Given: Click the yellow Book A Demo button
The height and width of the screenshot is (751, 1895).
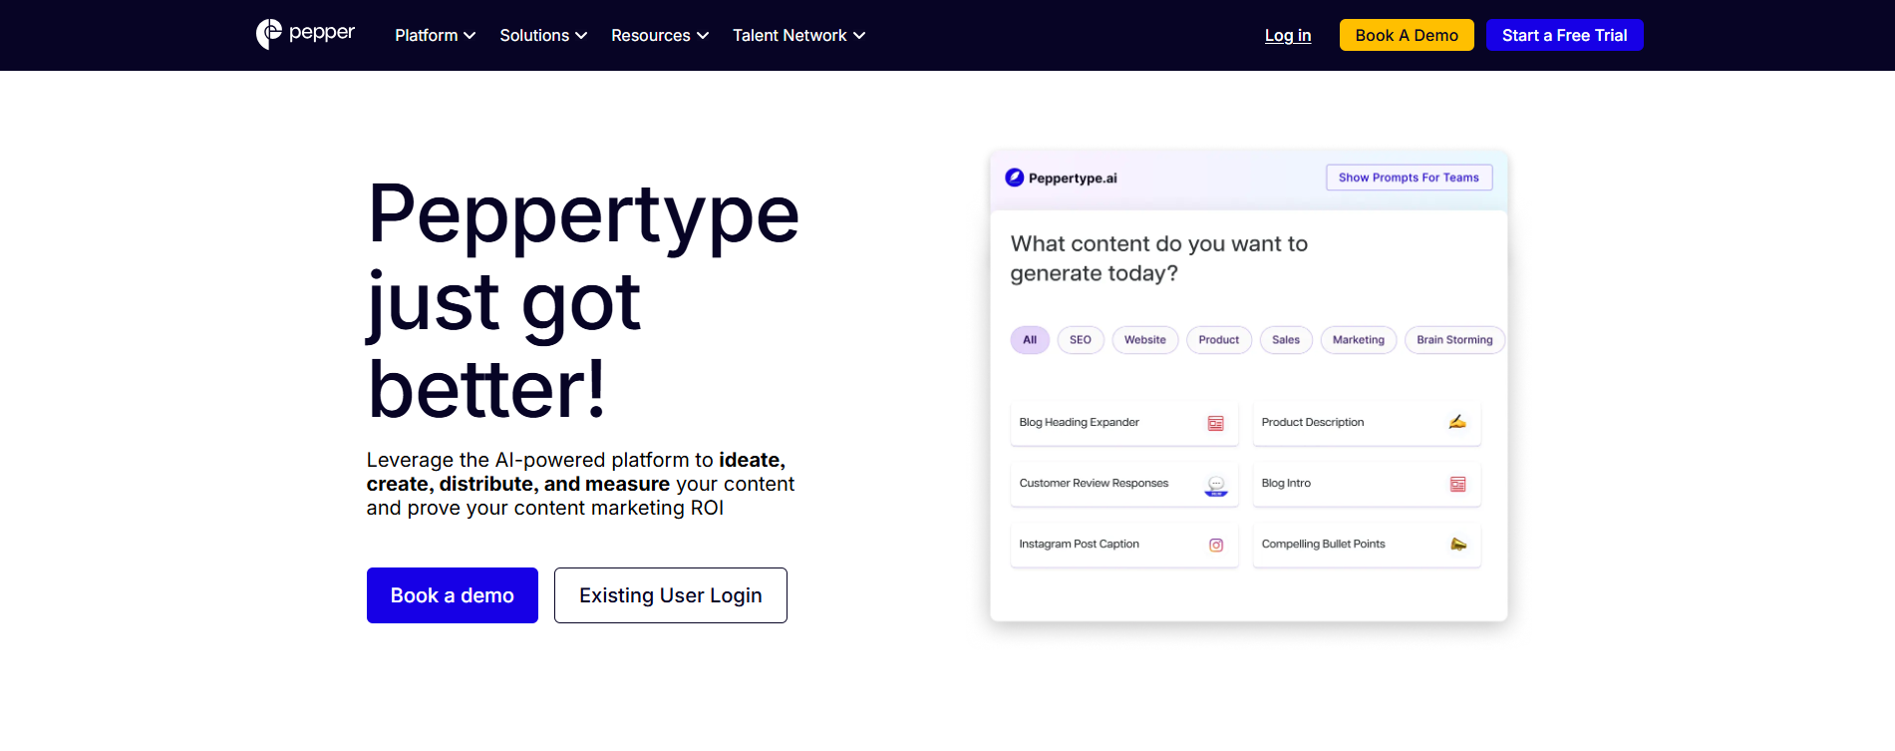Looking at the screenshot, I should [x=1407, y=35].
